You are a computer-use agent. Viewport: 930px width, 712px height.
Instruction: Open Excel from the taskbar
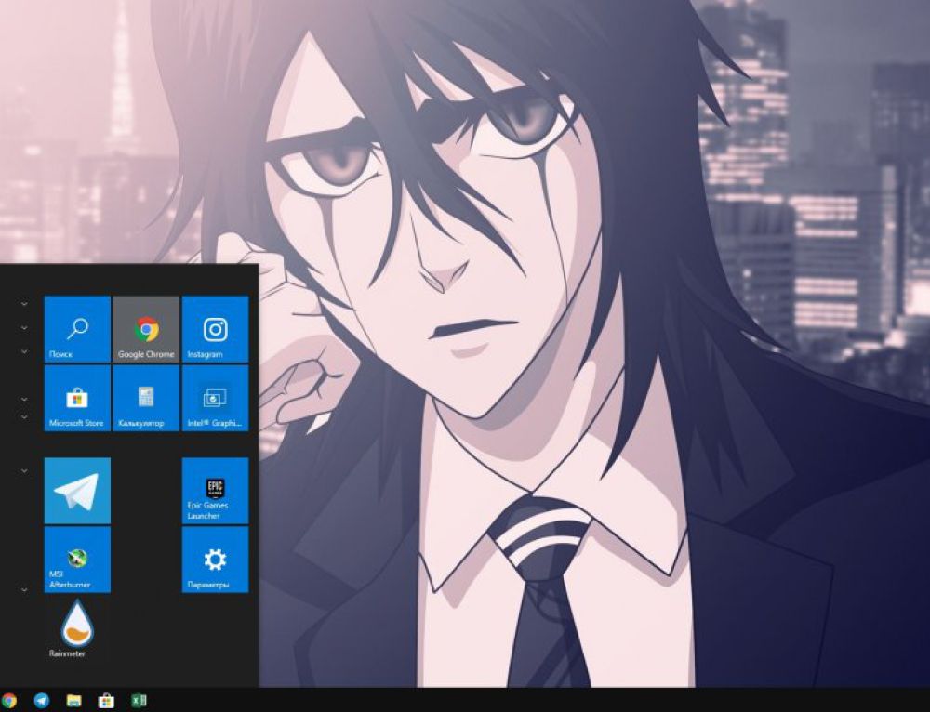coord(138,700)
